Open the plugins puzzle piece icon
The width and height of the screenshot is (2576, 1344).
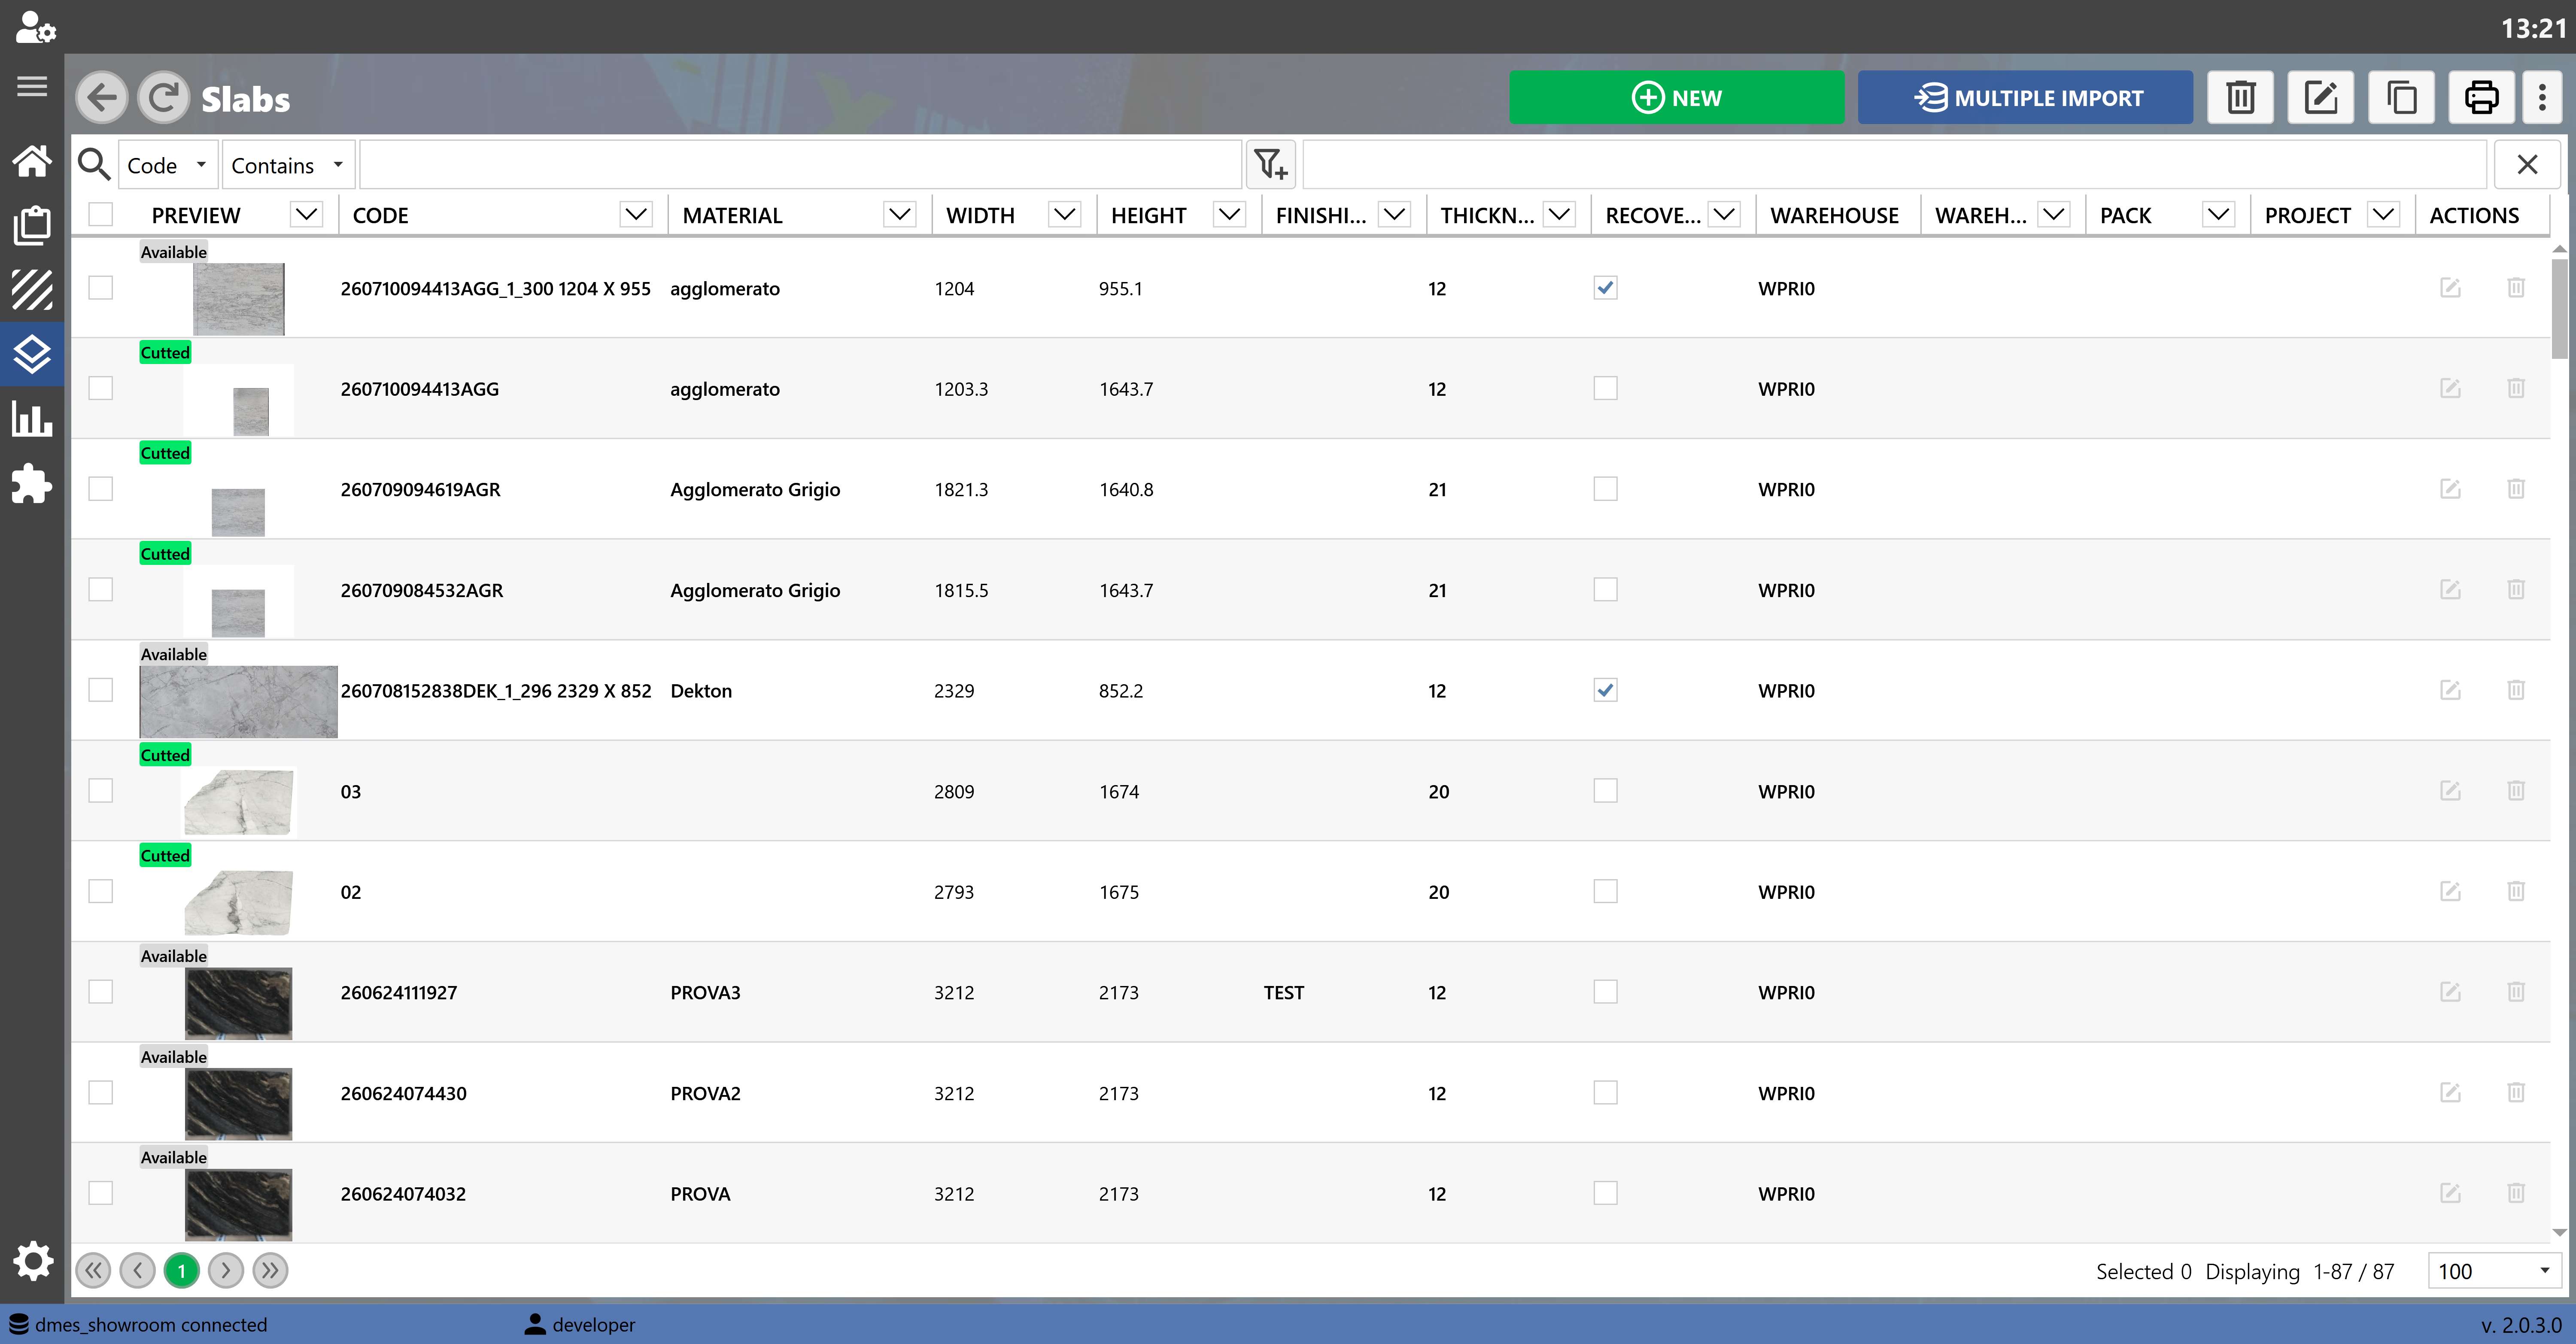[32, 484]
